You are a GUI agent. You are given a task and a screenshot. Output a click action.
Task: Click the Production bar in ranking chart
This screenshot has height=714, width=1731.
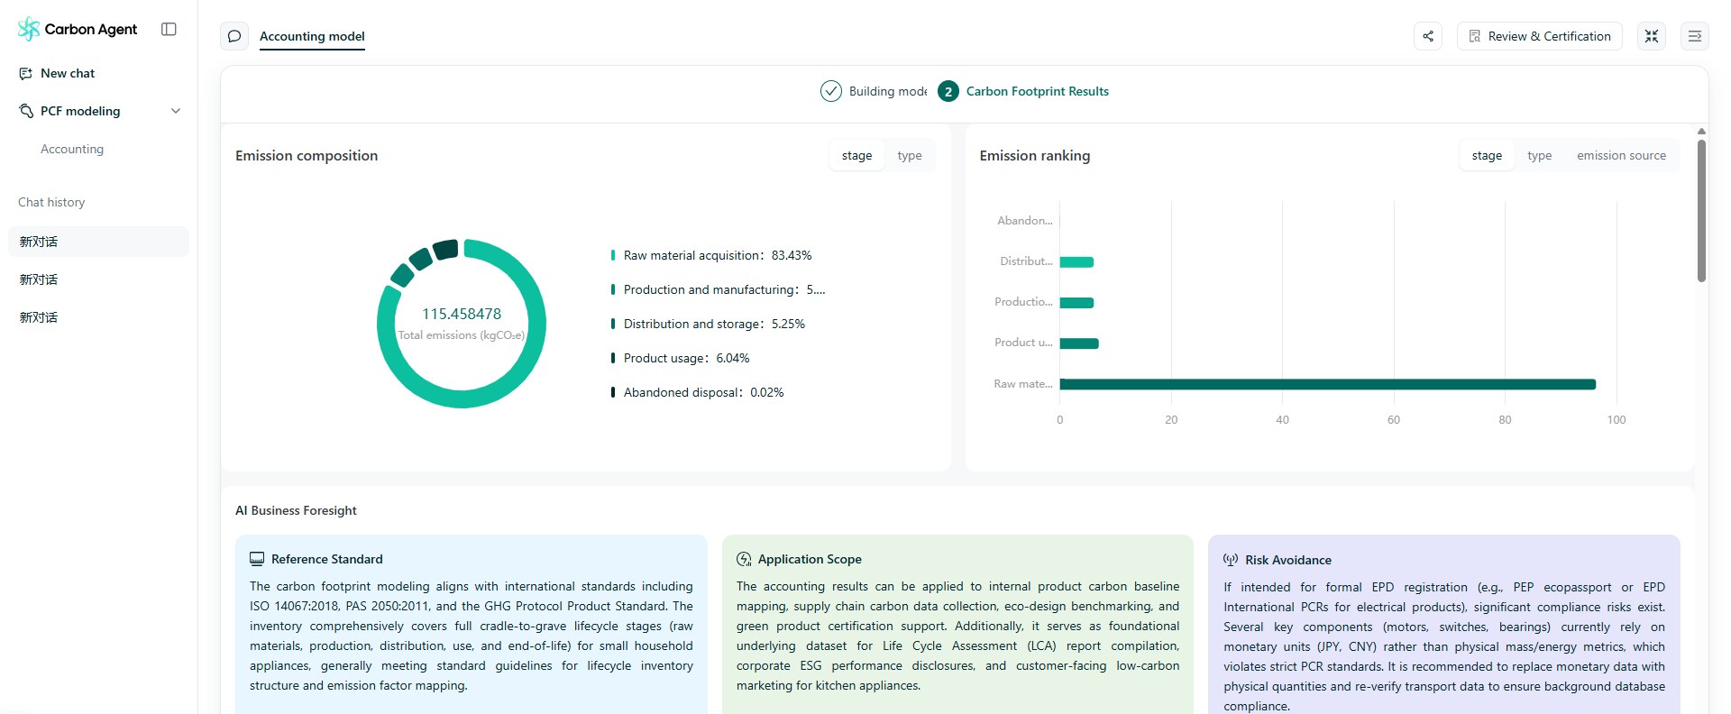[x=1076, y=303]
